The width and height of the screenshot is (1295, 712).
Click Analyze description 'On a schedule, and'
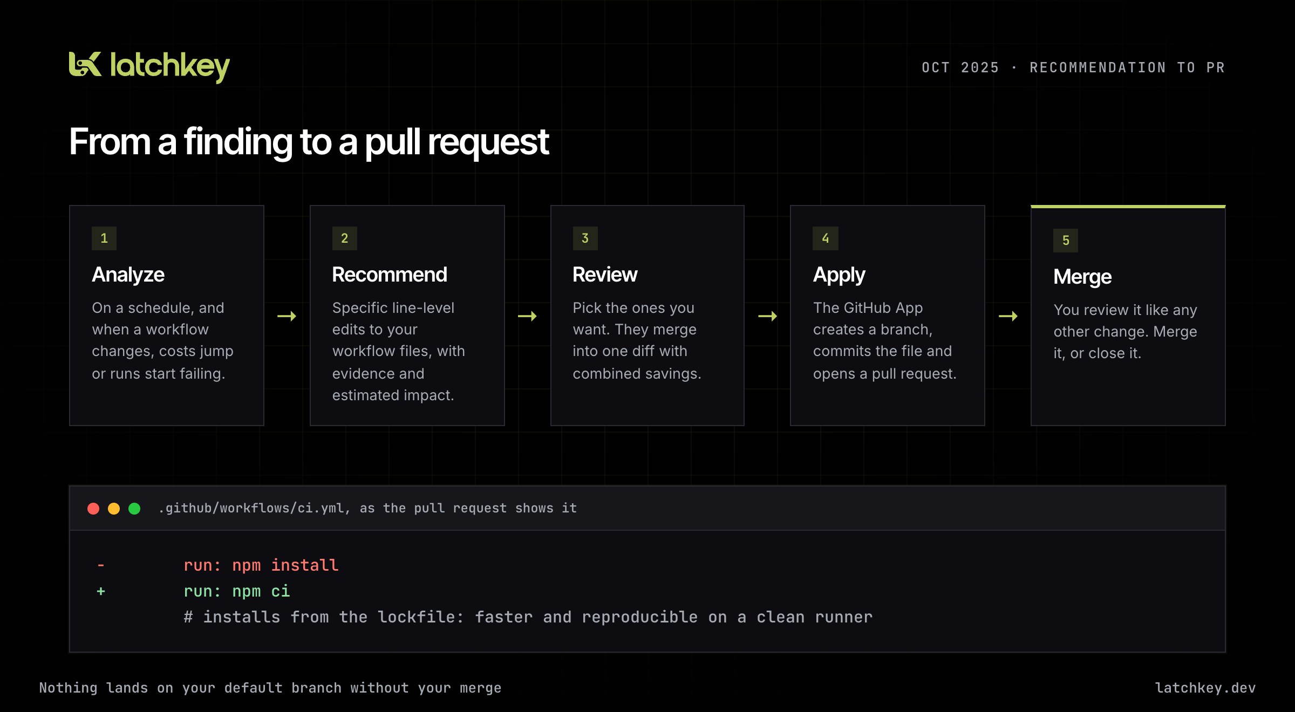click(162, 340)
